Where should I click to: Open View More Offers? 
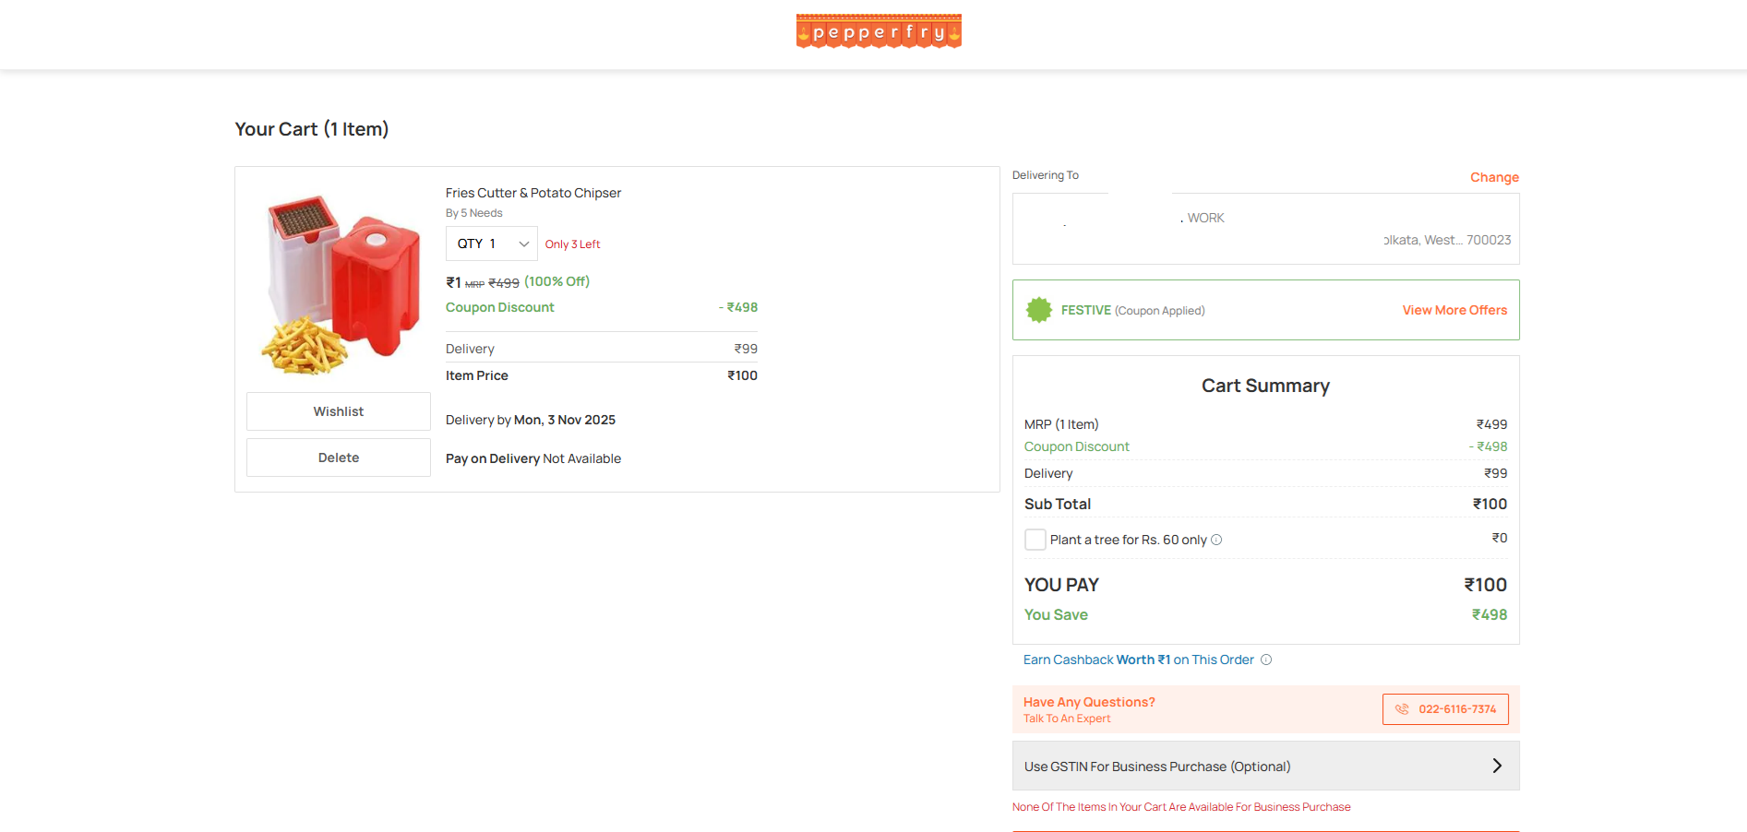point(1454,310)
